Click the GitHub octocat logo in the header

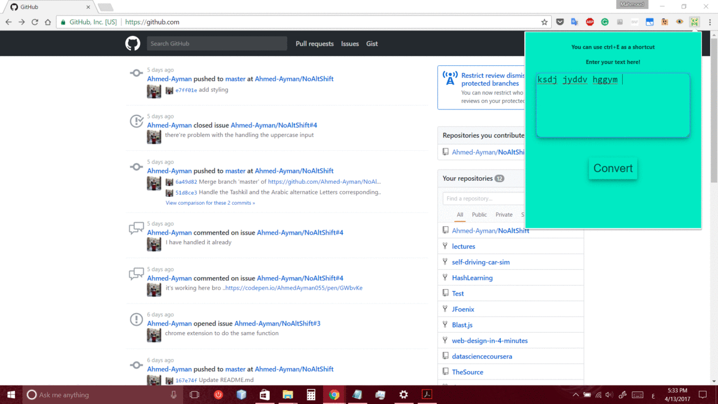(x=132, y=44)
